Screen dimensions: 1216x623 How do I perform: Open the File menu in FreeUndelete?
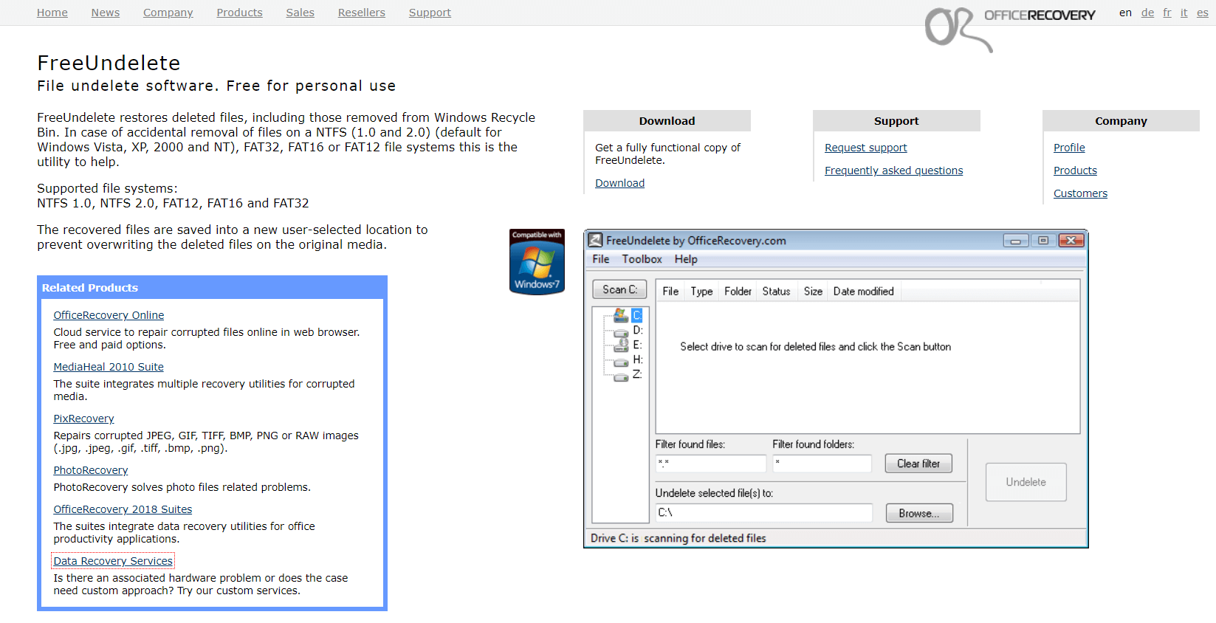tap(601, 259)
